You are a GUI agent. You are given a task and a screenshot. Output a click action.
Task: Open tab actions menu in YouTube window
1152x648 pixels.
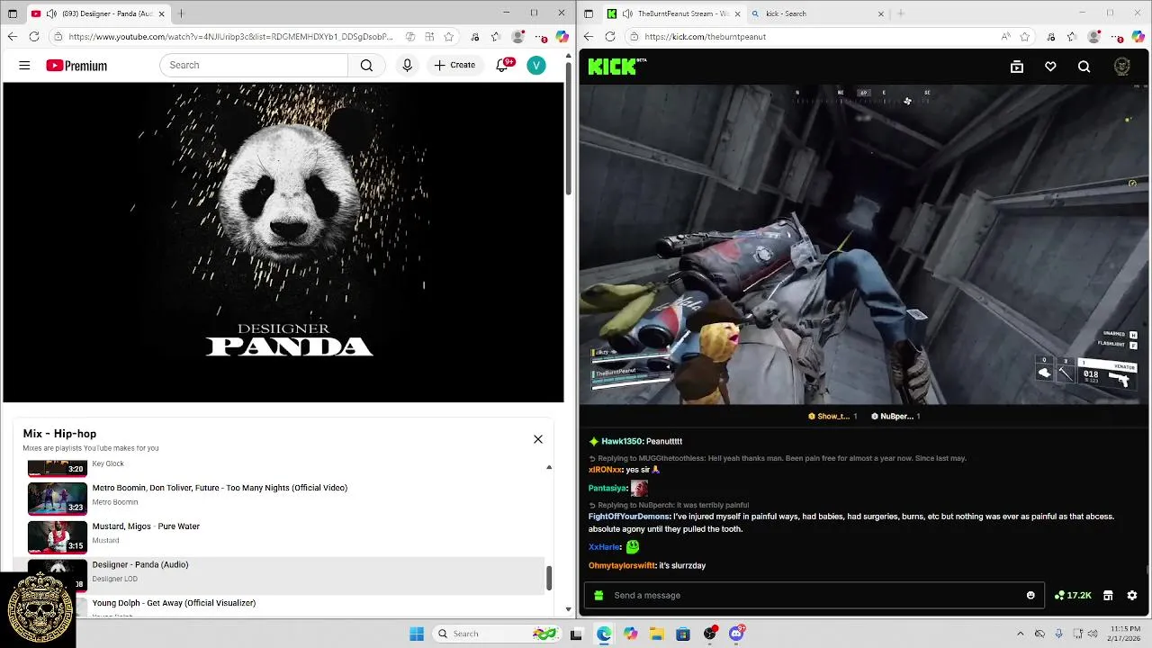tap(13, 13)
